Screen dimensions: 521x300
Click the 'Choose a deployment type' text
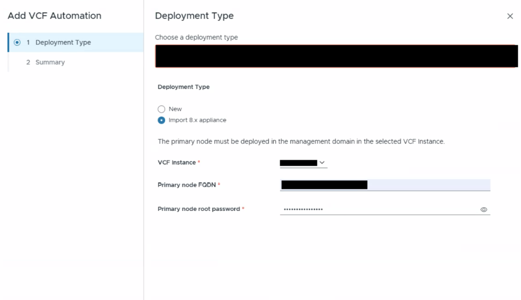[197, 37]
